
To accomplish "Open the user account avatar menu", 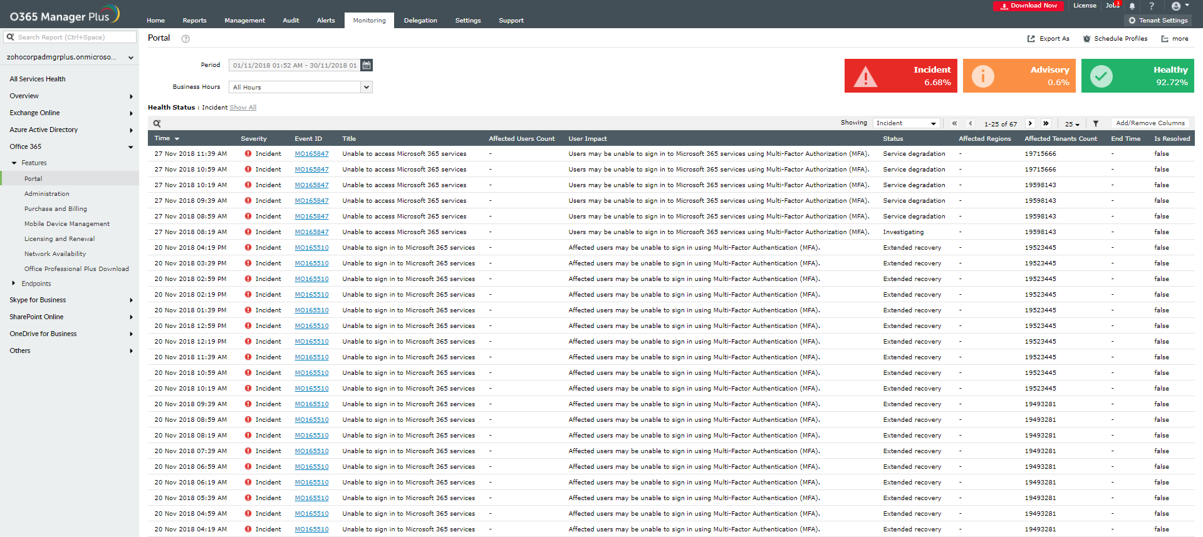I will (1180, 6).
